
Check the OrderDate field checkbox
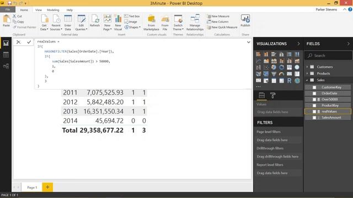pyautogui.click(x=314, y=94)
